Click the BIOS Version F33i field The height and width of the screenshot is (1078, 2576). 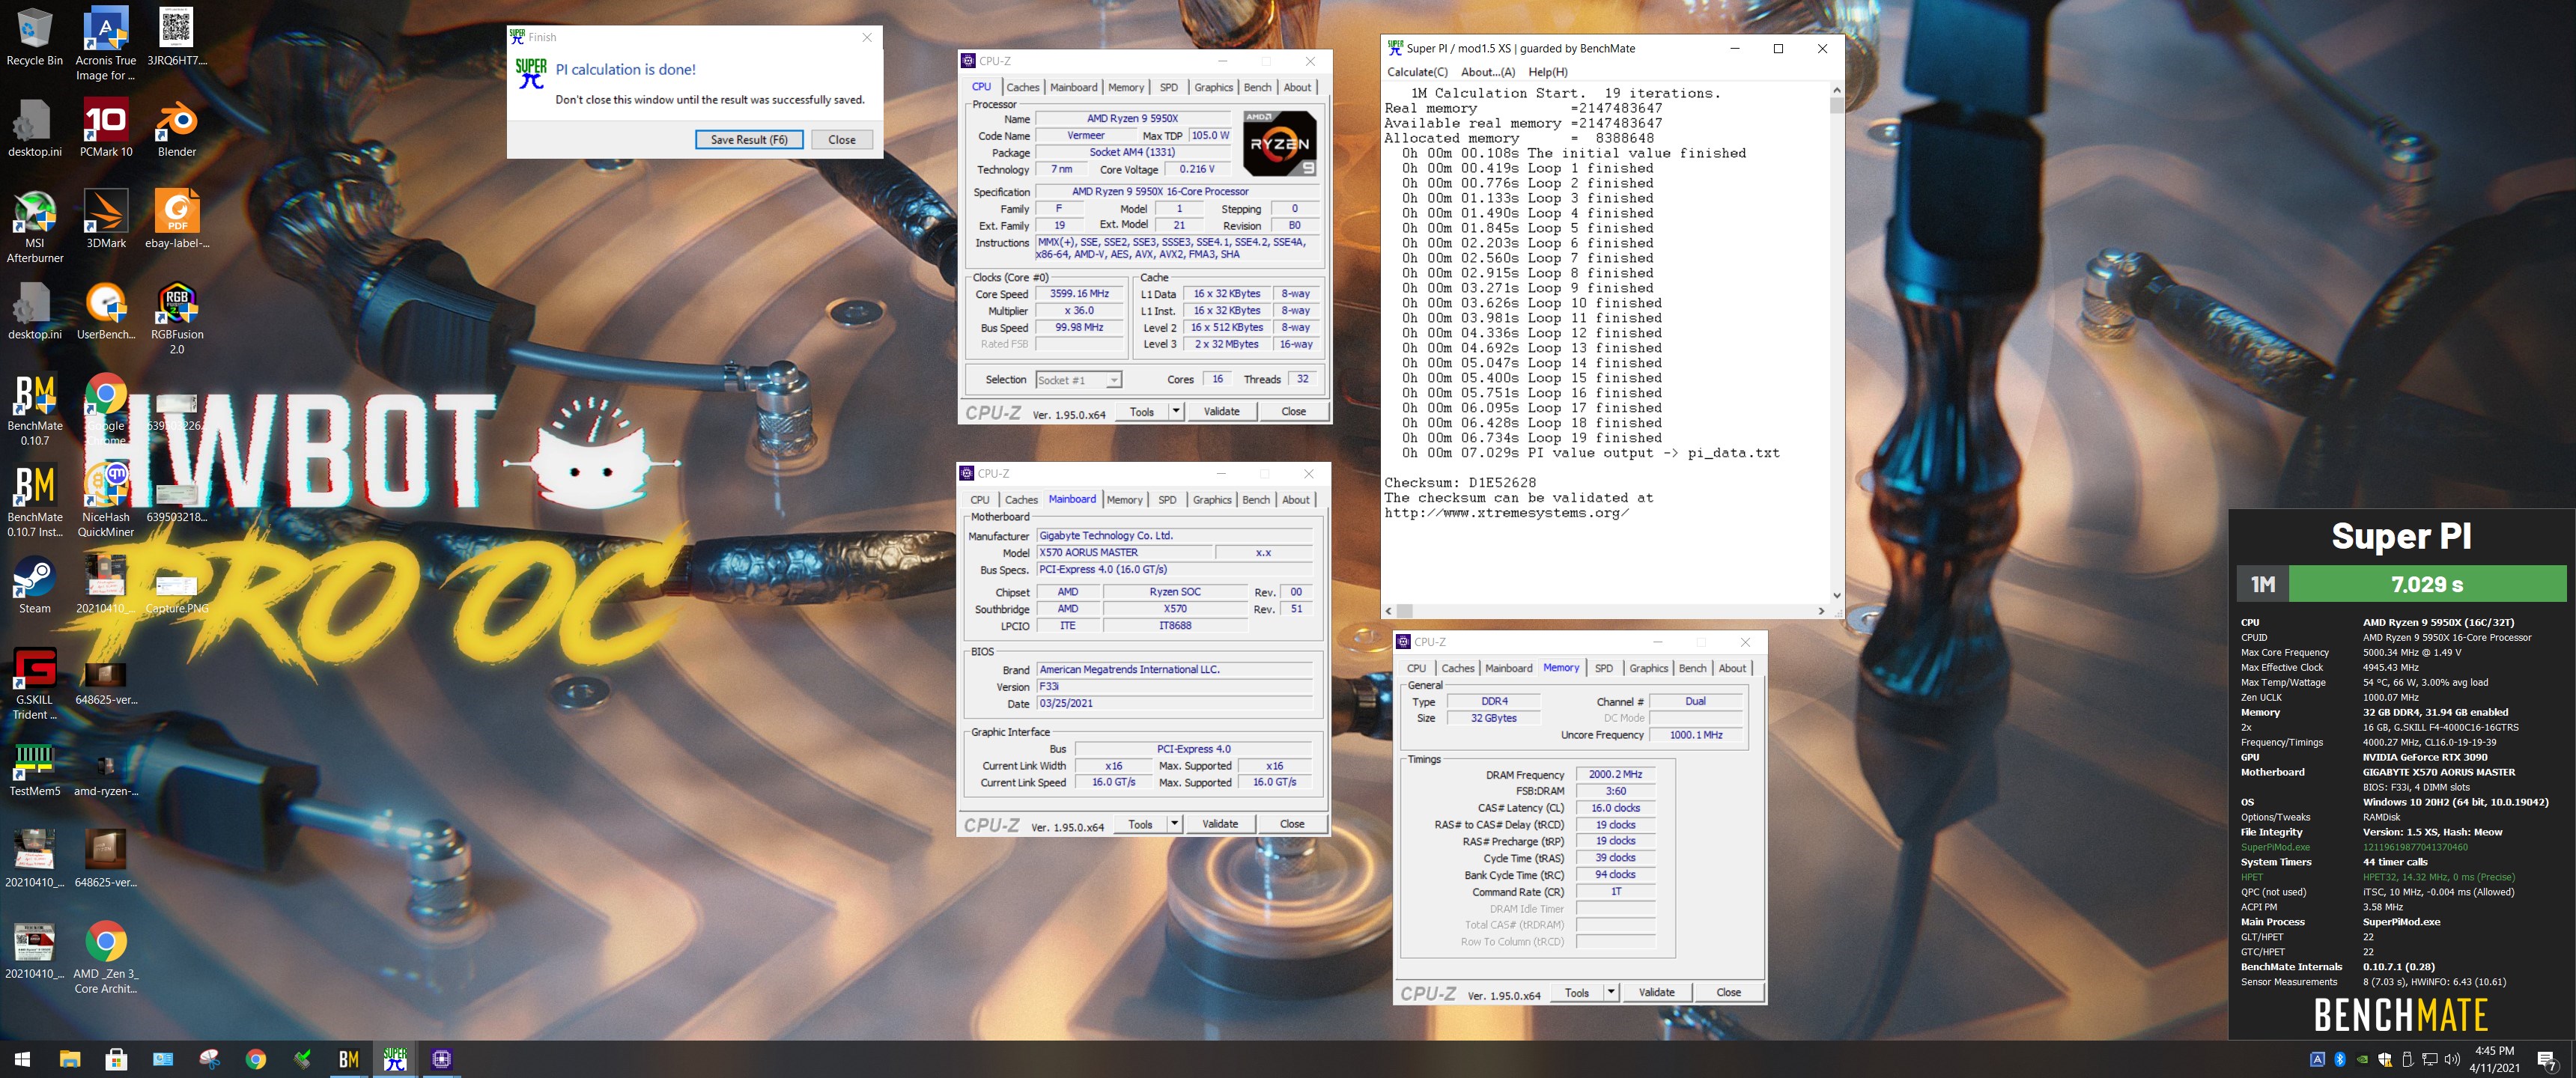pos(1174,687)
